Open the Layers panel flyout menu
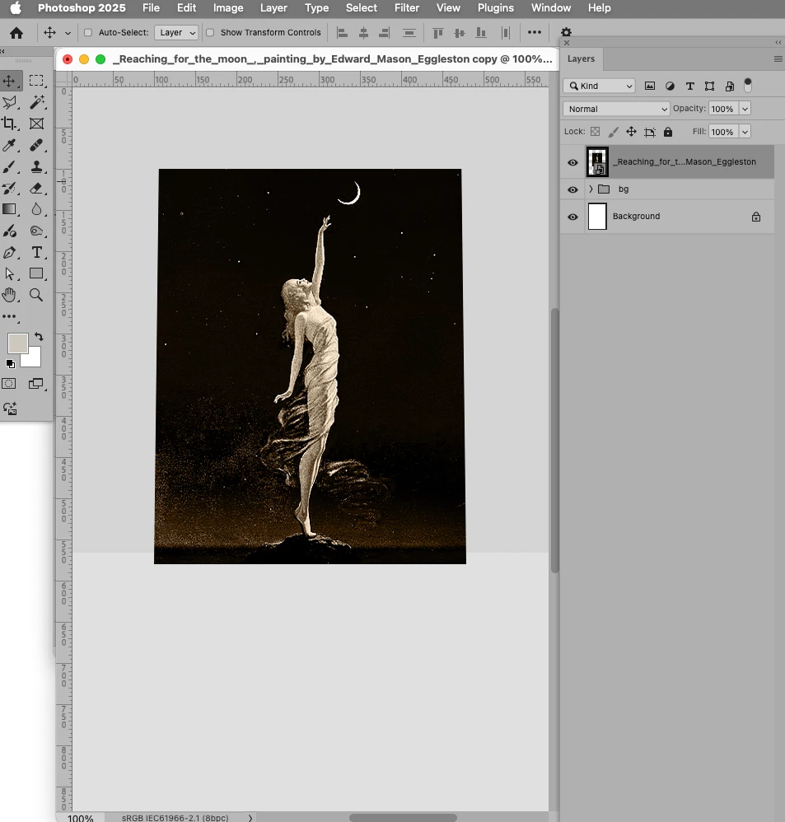The image size is (785, 822). (778, 58)
